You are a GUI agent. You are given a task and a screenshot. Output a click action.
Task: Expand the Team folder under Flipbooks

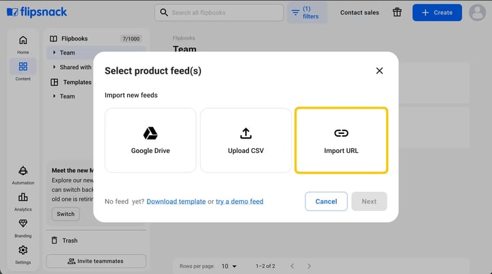pos(54,53)
